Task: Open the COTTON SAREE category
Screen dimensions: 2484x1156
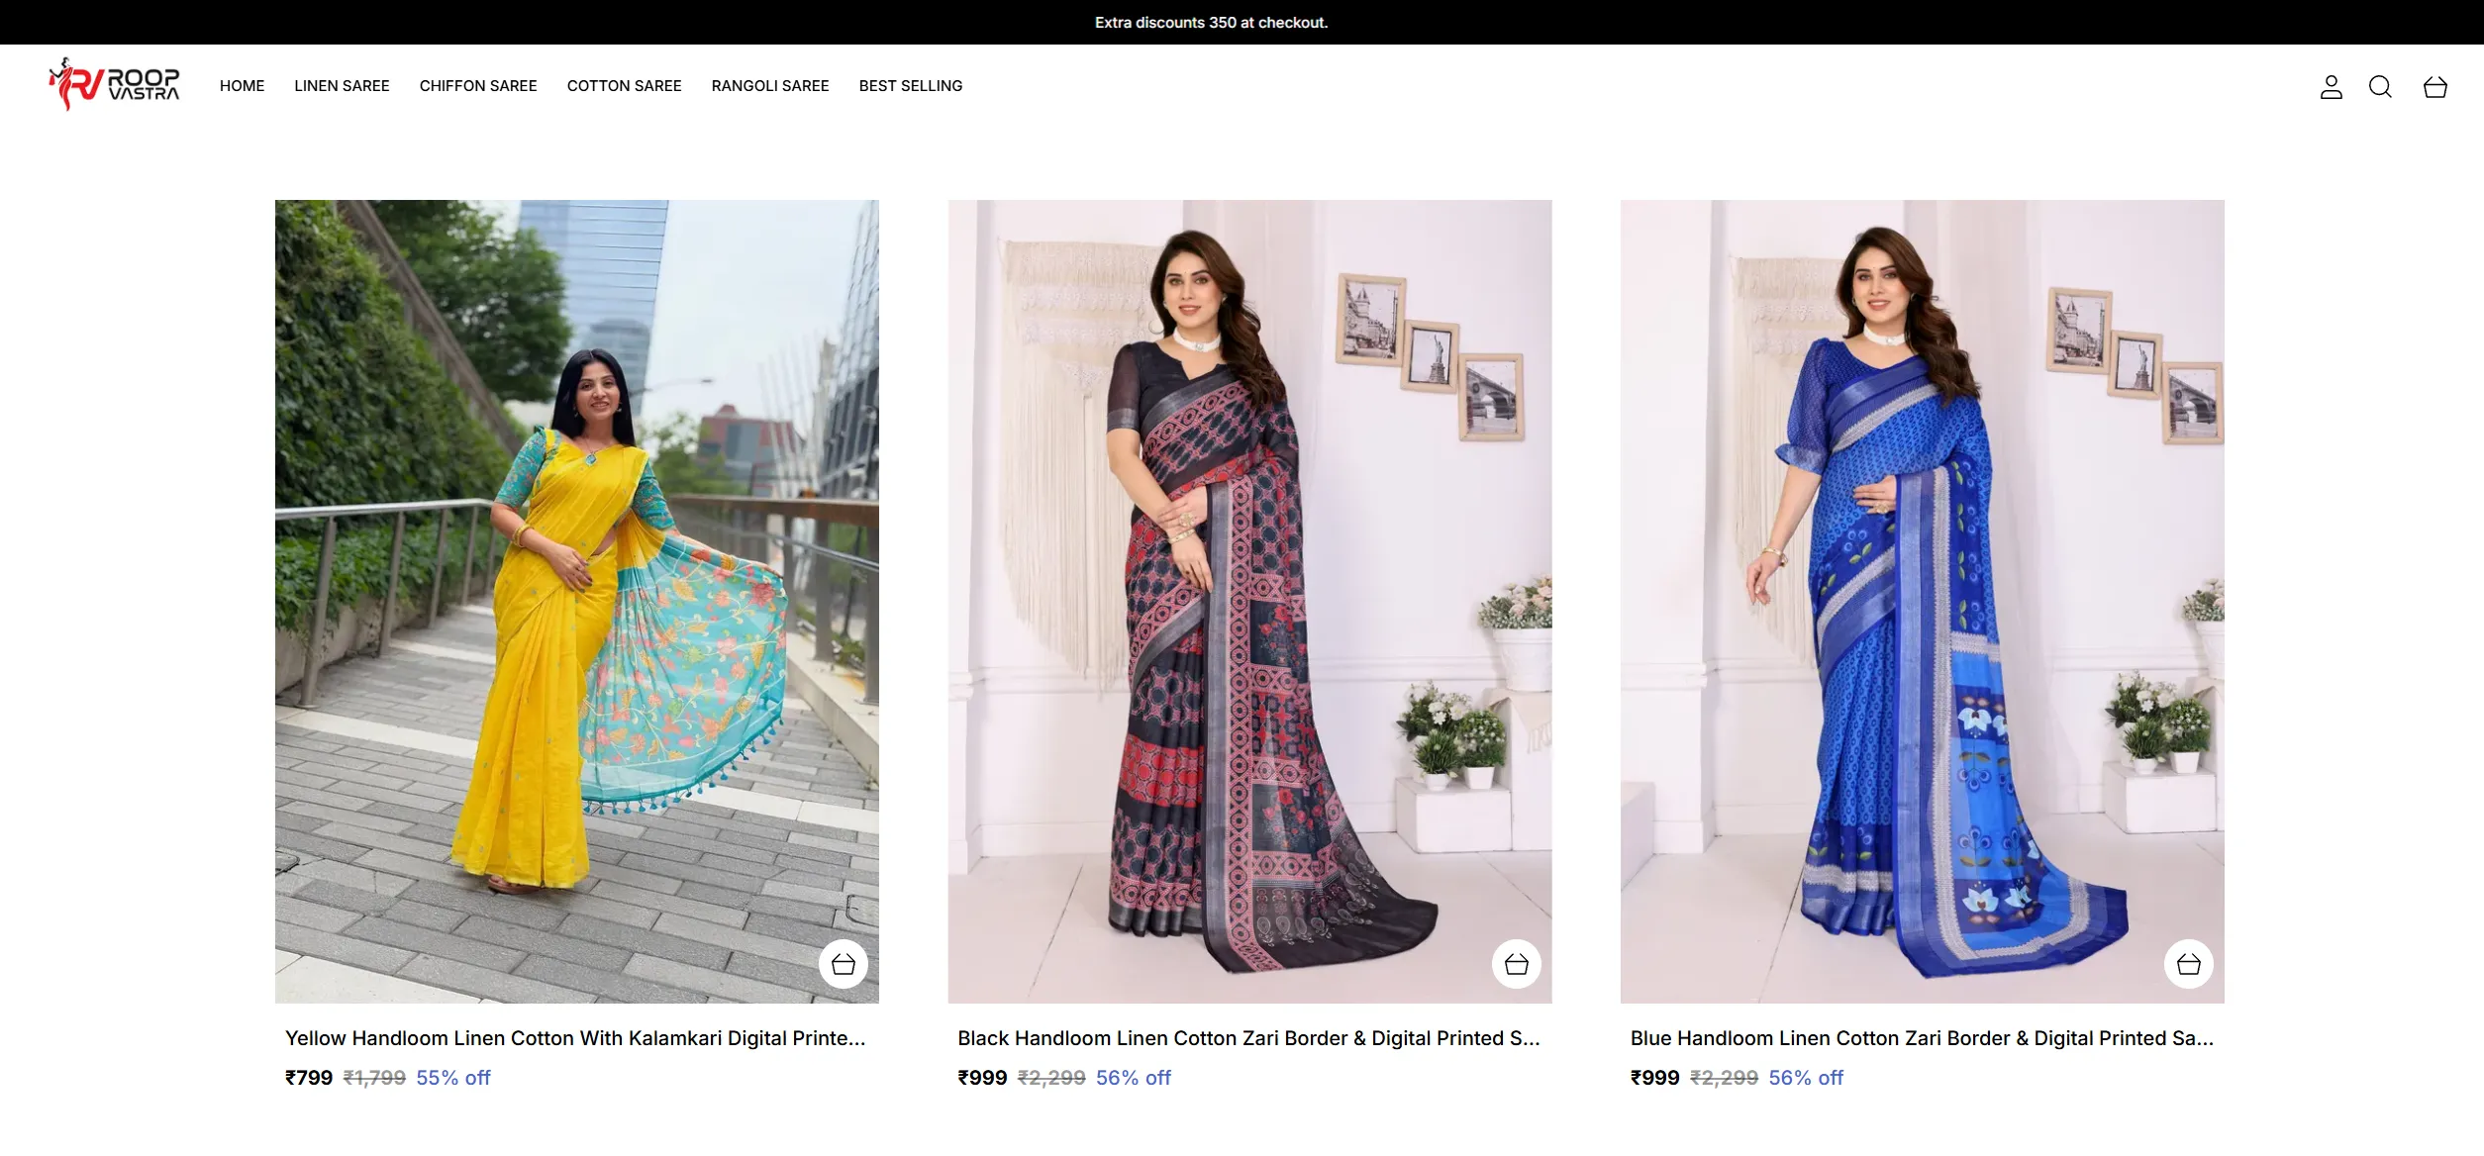Action: point(624,86)
